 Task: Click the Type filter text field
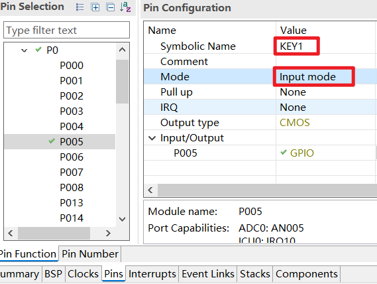67,30
